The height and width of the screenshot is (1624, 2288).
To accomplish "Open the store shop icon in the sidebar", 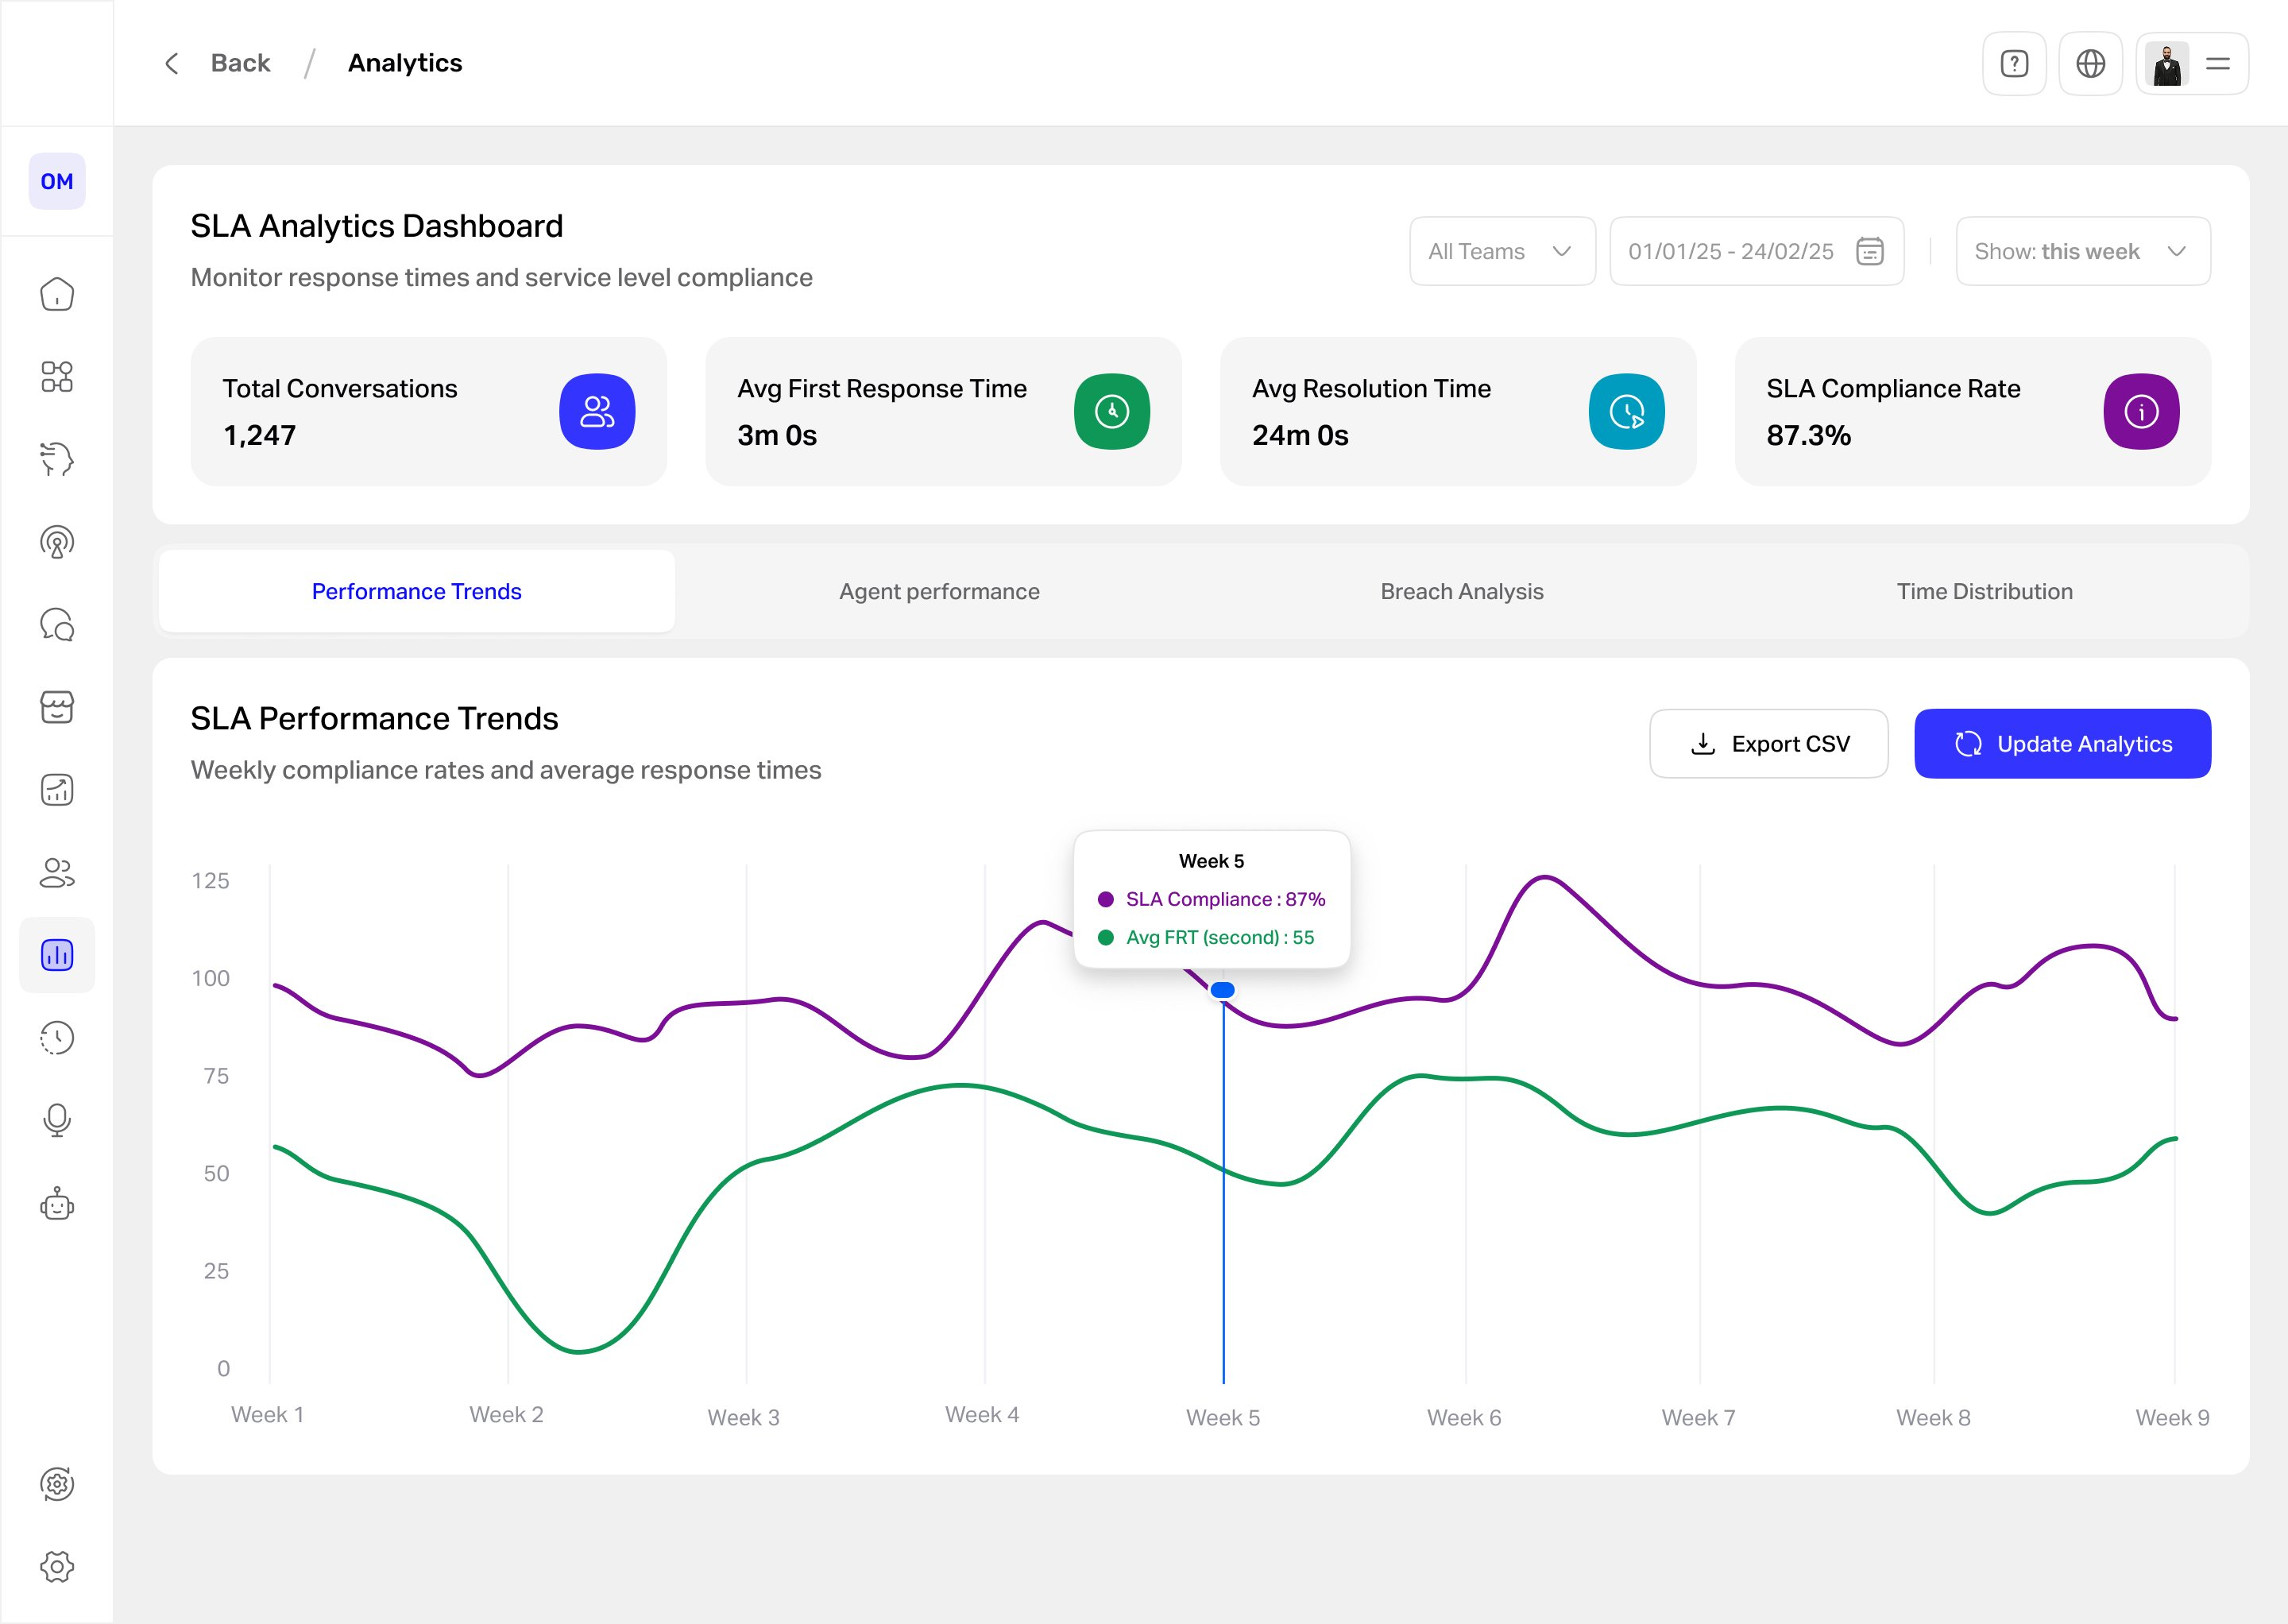I will tap(57, 707).
